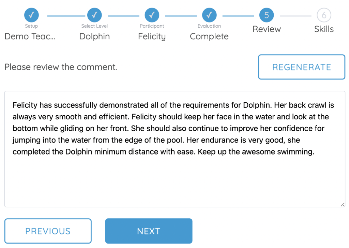Click the Setup step checkmark icon

click(31, 15)
